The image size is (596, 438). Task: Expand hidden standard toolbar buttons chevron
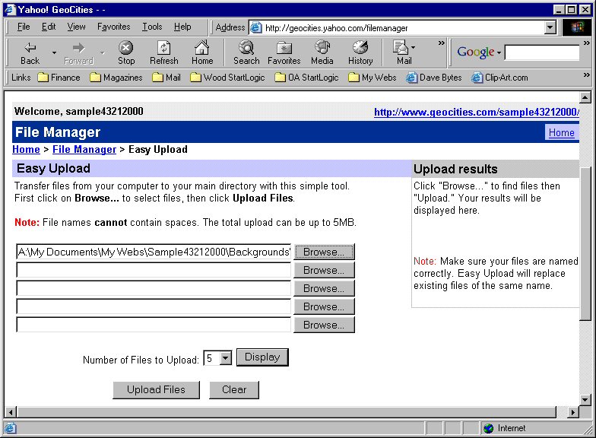click(441, 43)
